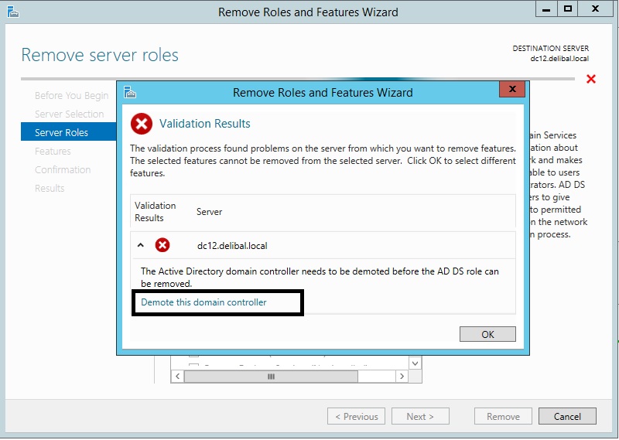This screenshot has height=440, width=619.
Task: Click the small red X below destination server
Action: [x=591, y=79]
